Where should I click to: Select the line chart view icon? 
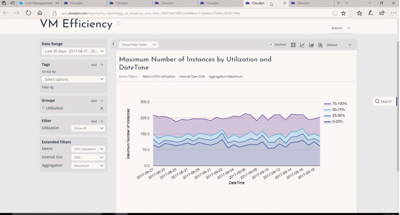302,45
